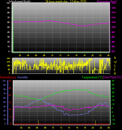Click the "1020" barometer axis value
This screenshot has height=130, width=122.
point(114,8)
